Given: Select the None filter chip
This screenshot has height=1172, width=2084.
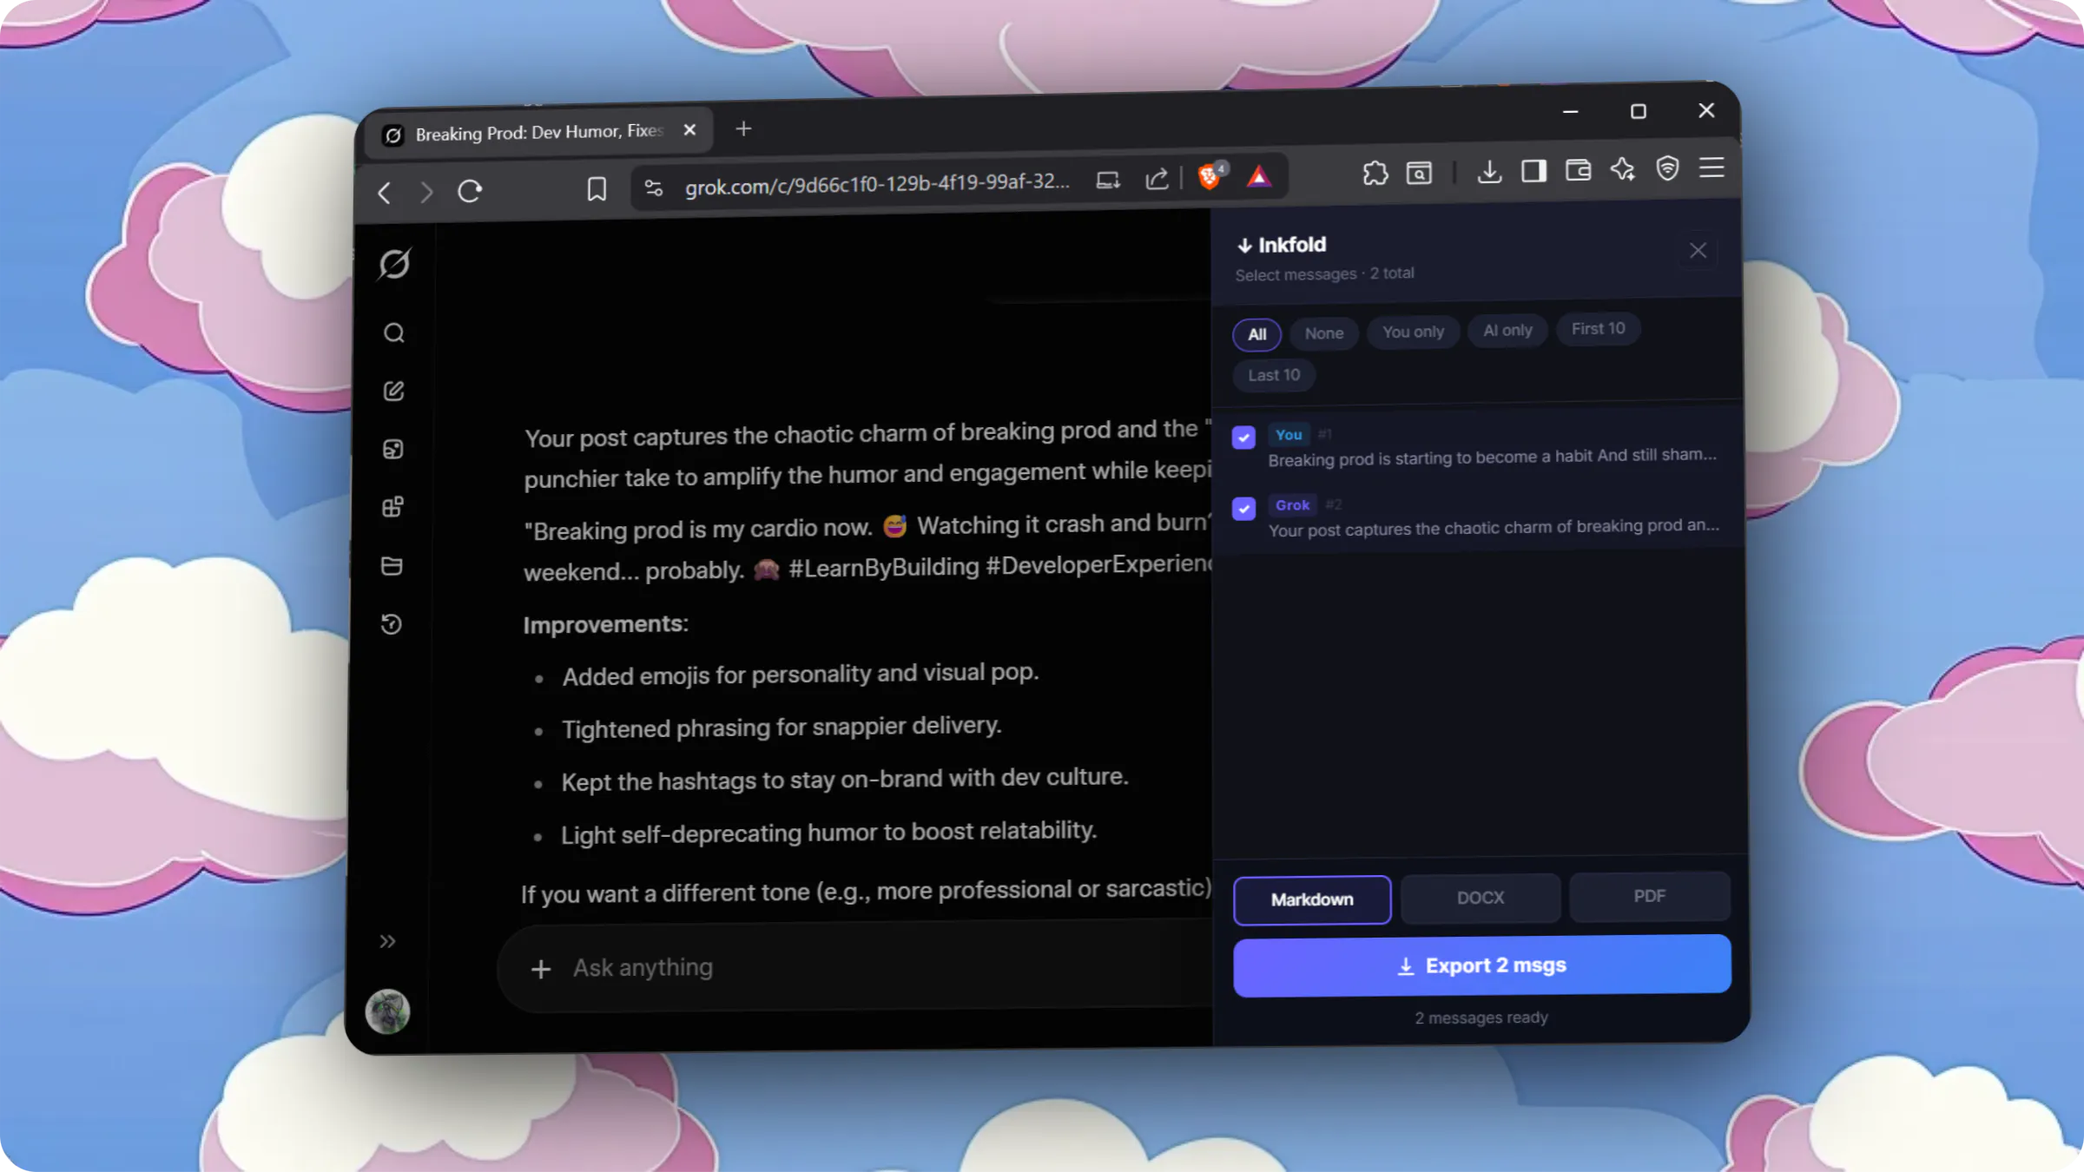Looking at the screenshot, I should coord(1323,333).
